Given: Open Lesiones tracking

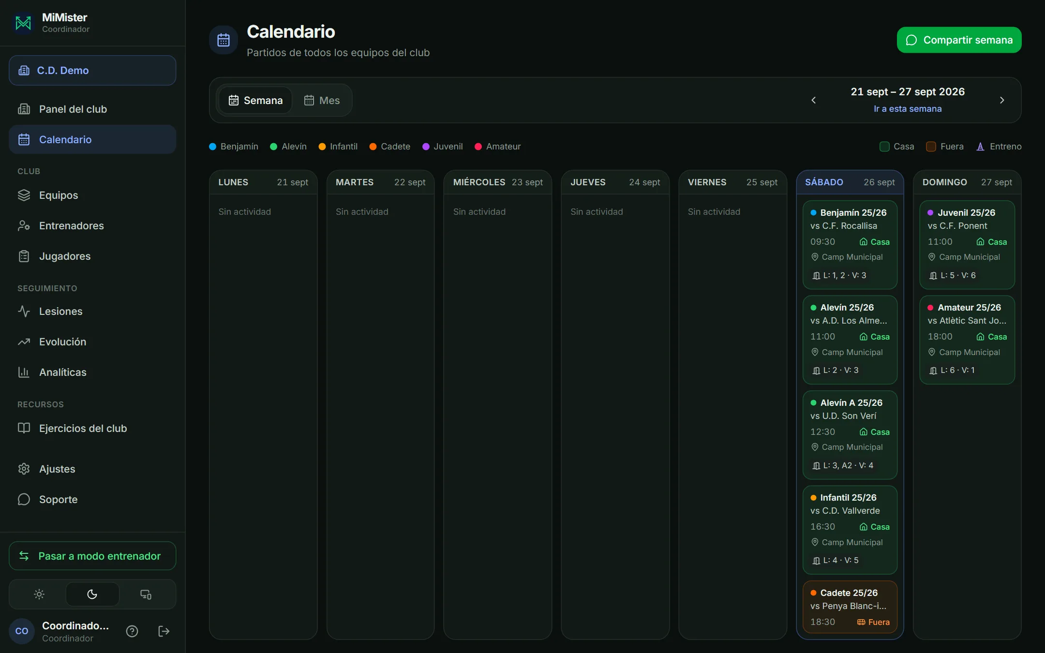Looking at the screenshot, I should coord(92,312).
